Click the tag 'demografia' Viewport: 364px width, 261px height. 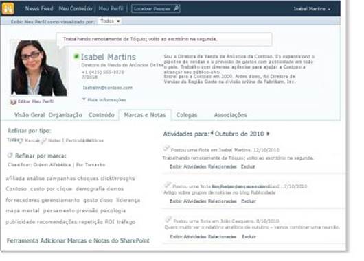pyautogui.click(x=91, y=189)
